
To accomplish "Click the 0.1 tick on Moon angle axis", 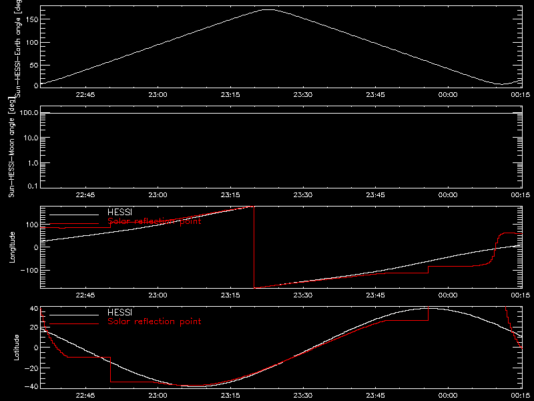I will pos(33,186).
